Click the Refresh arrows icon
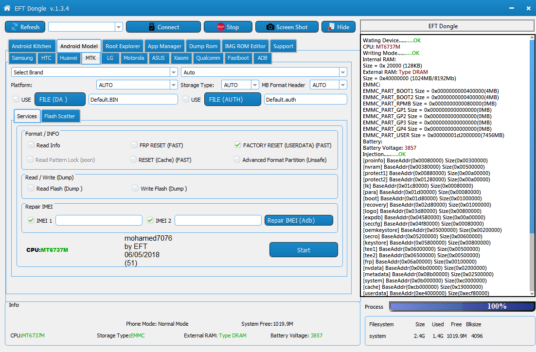Viewport: 536px width, 352px height. (x=15, y=27)
